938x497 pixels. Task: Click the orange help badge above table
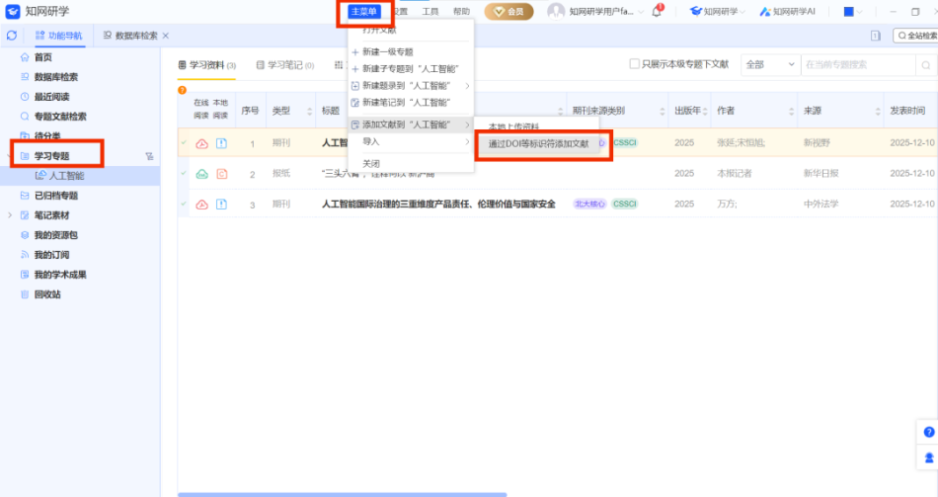pos(183,91)
